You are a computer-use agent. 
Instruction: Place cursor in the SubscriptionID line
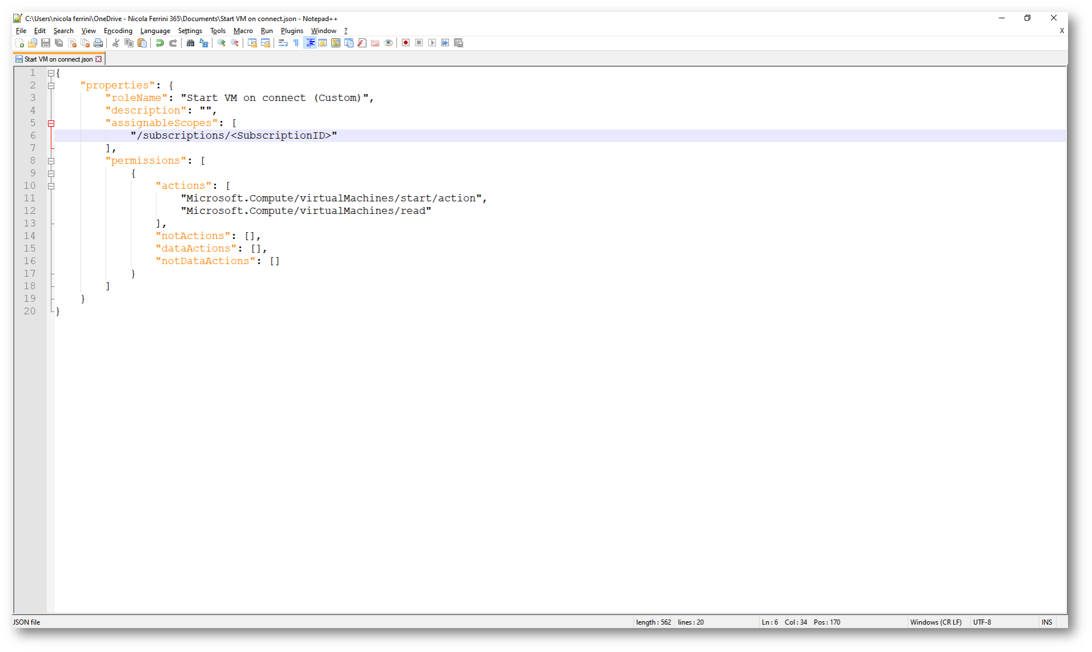(559, 136)
